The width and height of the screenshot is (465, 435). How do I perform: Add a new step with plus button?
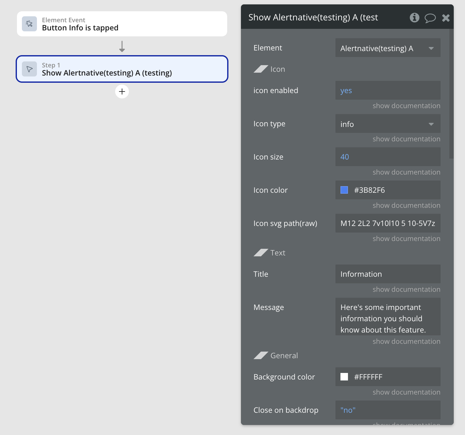click(122, 92)
